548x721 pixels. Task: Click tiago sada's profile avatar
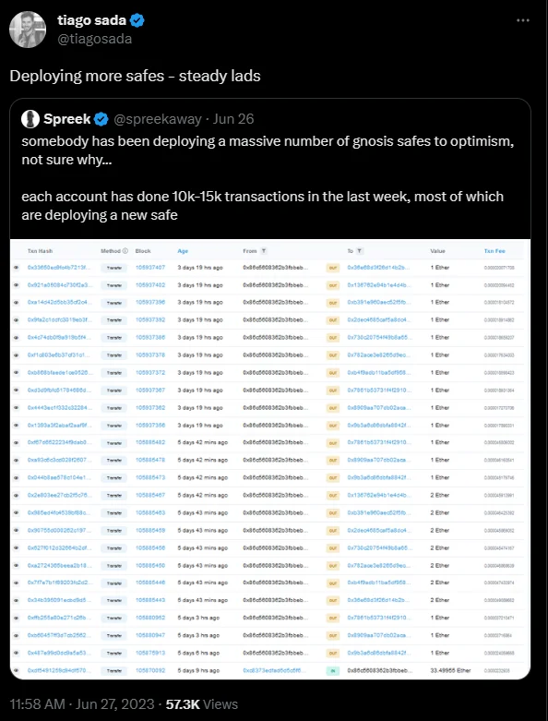[x=28, y=30]
